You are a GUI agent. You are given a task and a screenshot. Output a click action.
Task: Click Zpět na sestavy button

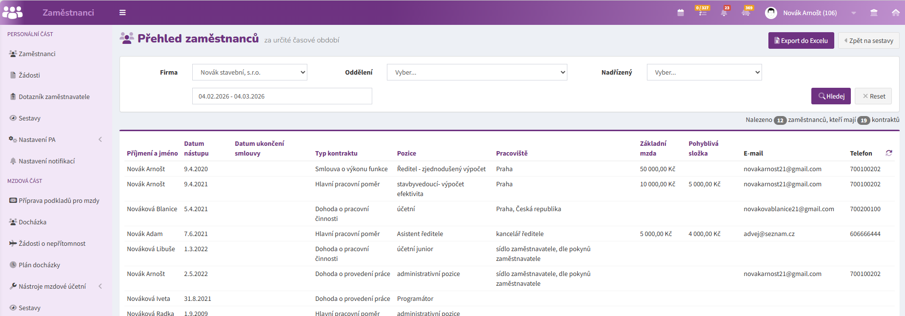click(x=869, y=40)
